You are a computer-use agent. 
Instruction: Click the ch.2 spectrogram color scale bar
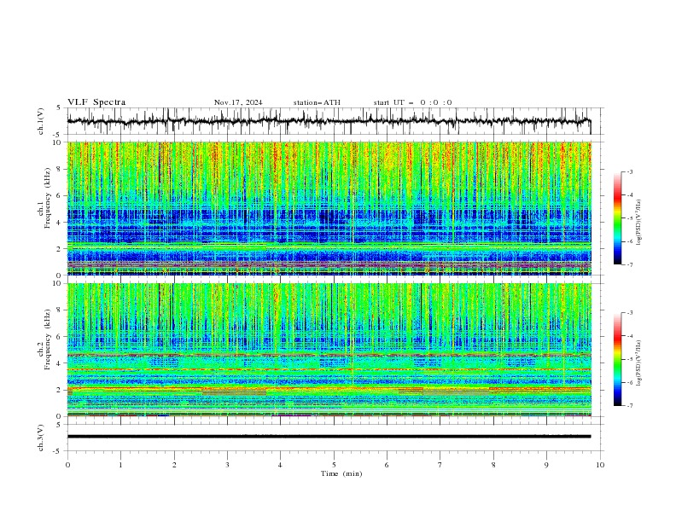617,359
